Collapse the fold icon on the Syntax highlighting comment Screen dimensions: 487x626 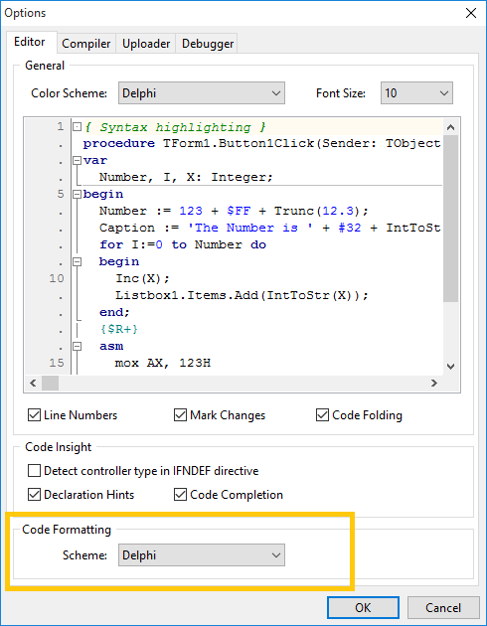pos(77,127)
